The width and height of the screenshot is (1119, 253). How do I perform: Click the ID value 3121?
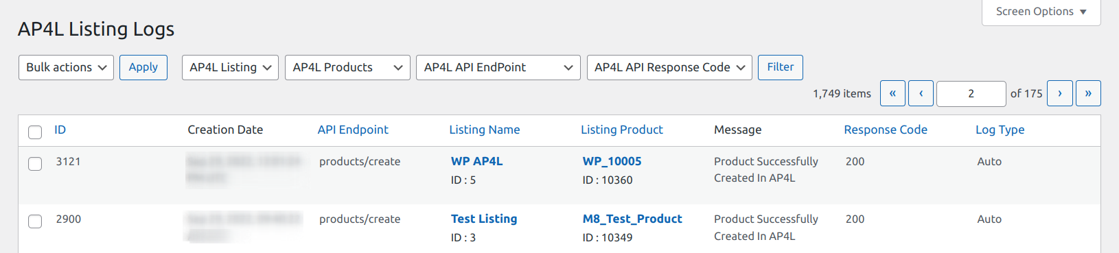pyautogui.click(x=69, y=162)
